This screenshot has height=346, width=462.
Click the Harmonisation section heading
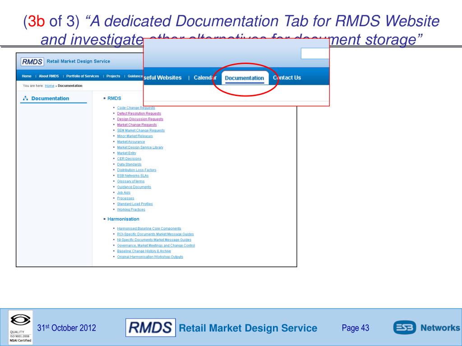tap(123, 219)
